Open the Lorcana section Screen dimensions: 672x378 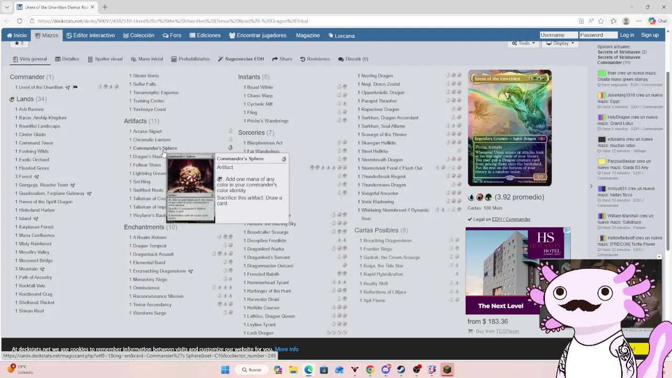(x=341, y=35)
